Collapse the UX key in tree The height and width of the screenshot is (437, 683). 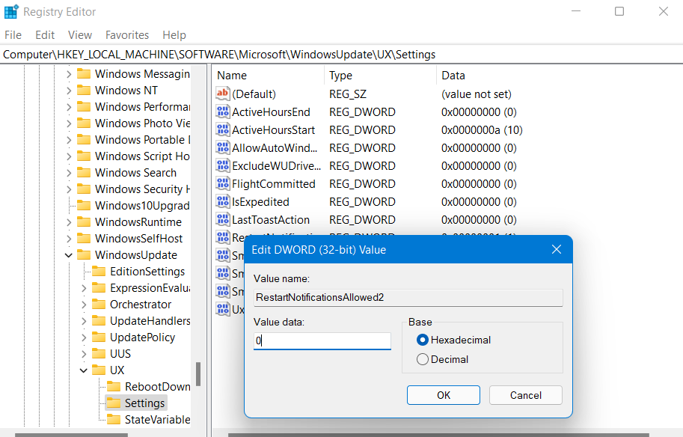coord(84,370)
